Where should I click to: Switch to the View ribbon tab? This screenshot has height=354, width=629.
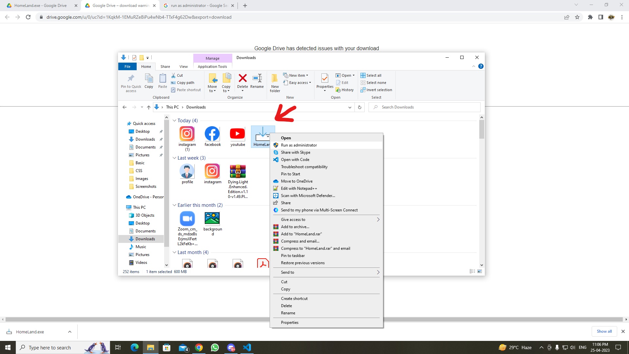click(183, 67)
